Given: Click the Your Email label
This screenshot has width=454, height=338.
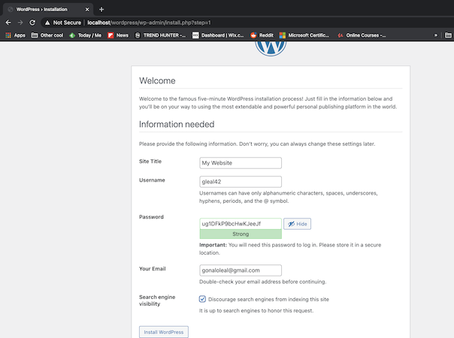Looking at the screenshot, I should (153, 269).
